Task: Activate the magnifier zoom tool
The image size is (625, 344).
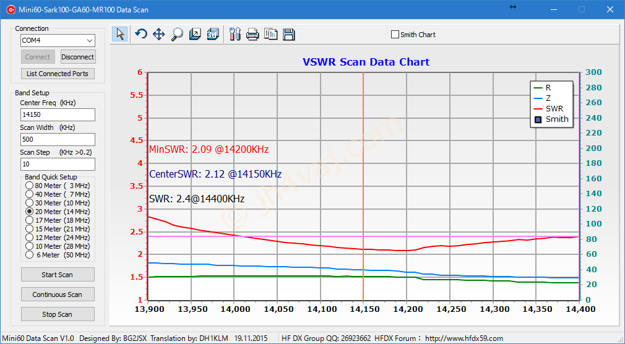Action: pos(177,34)
